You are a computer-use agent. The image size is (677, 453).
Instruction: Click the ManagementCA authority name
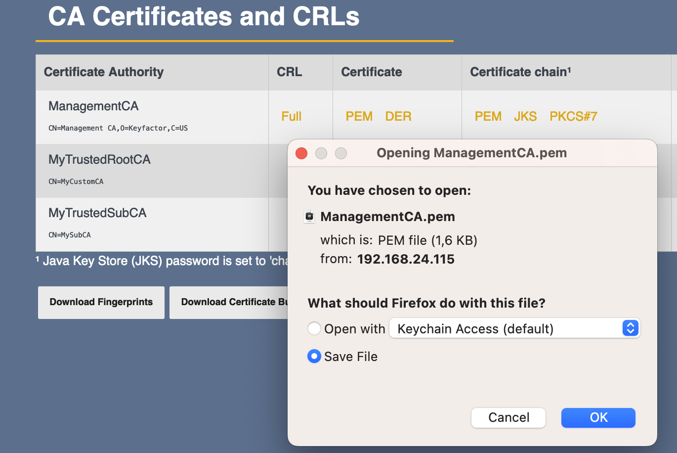click(93, 106)
